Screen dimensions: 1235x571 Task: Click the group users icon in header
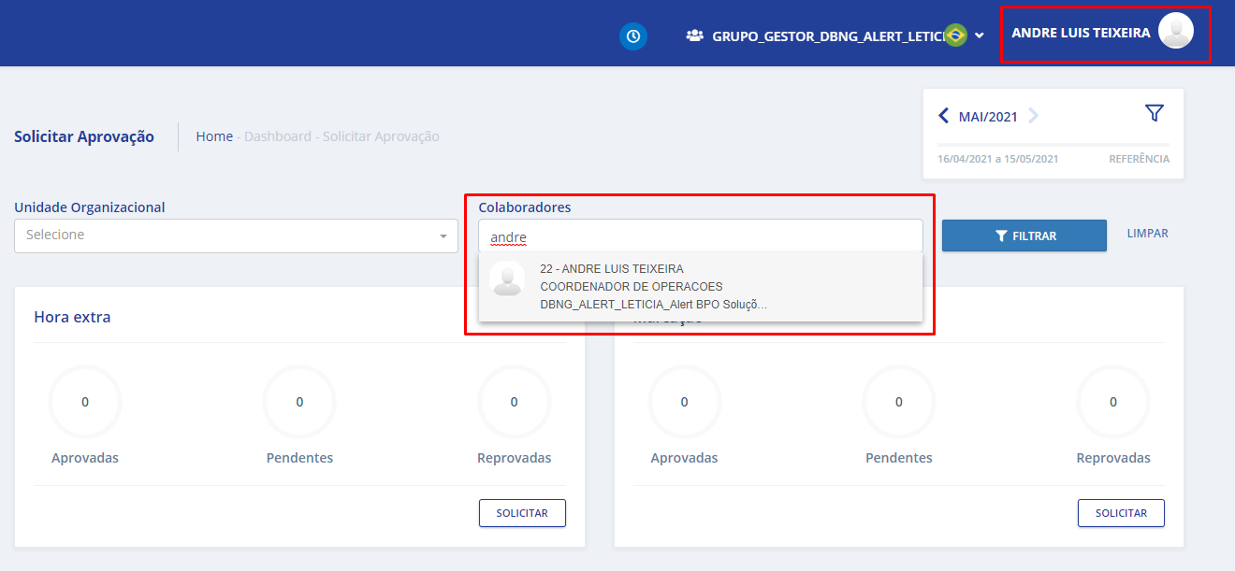[x=694, y=36]
